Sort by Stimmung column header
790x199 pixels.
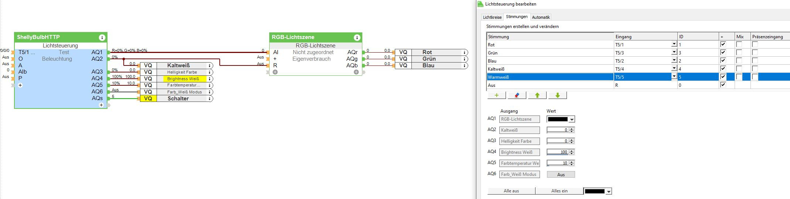pos(550,36)
